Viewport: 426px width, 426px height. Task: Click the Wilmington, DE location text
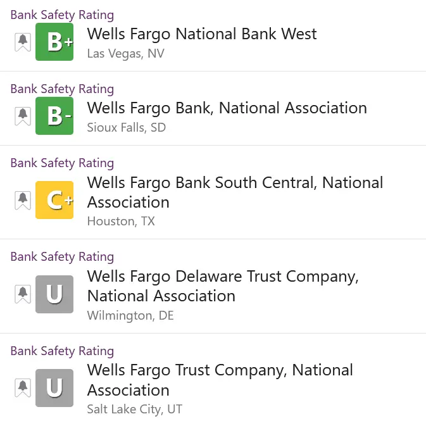coord(130,316)
